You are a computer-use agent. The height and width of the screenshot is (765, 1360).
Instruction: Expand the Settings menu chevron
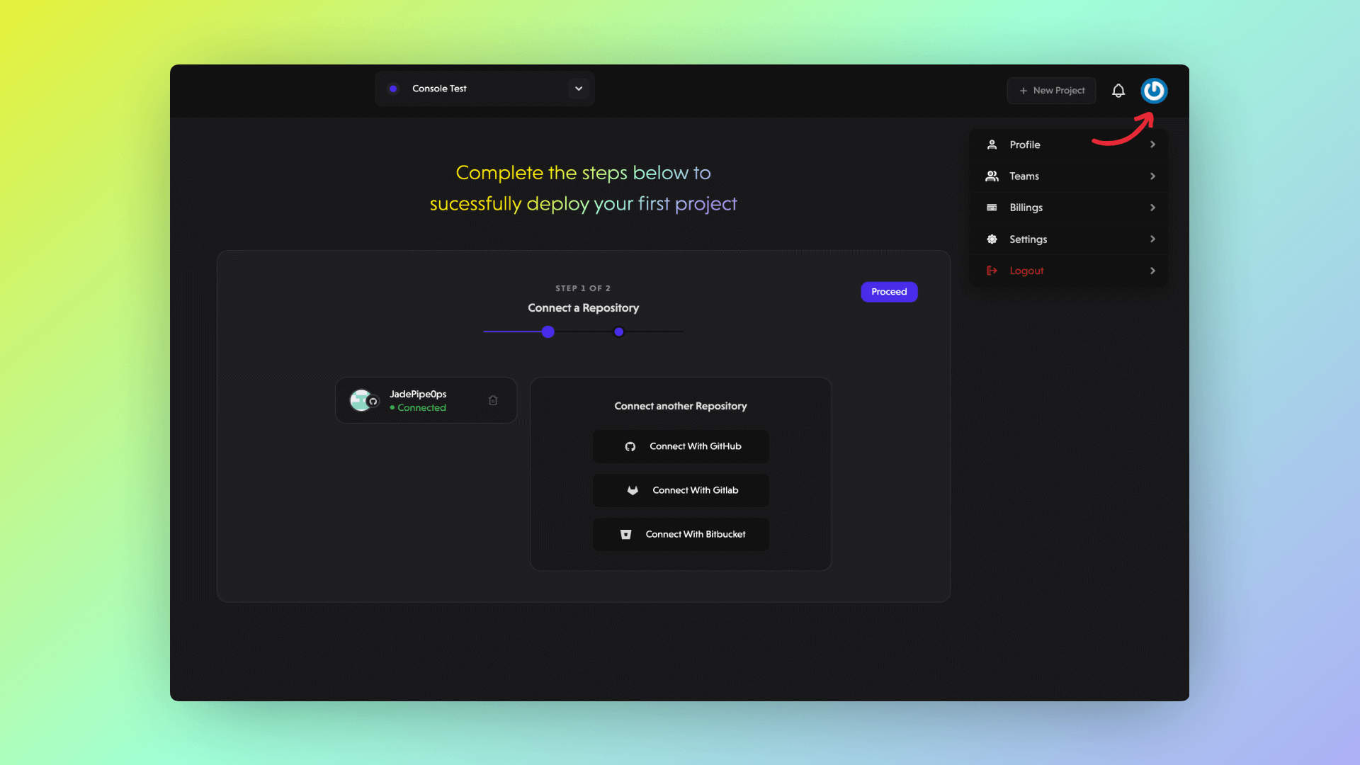(x=1152, y=239)
